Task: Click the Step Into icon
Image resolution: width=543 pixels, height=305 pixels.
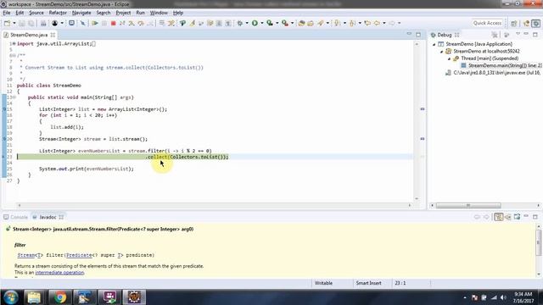Action: coord(132,23)
